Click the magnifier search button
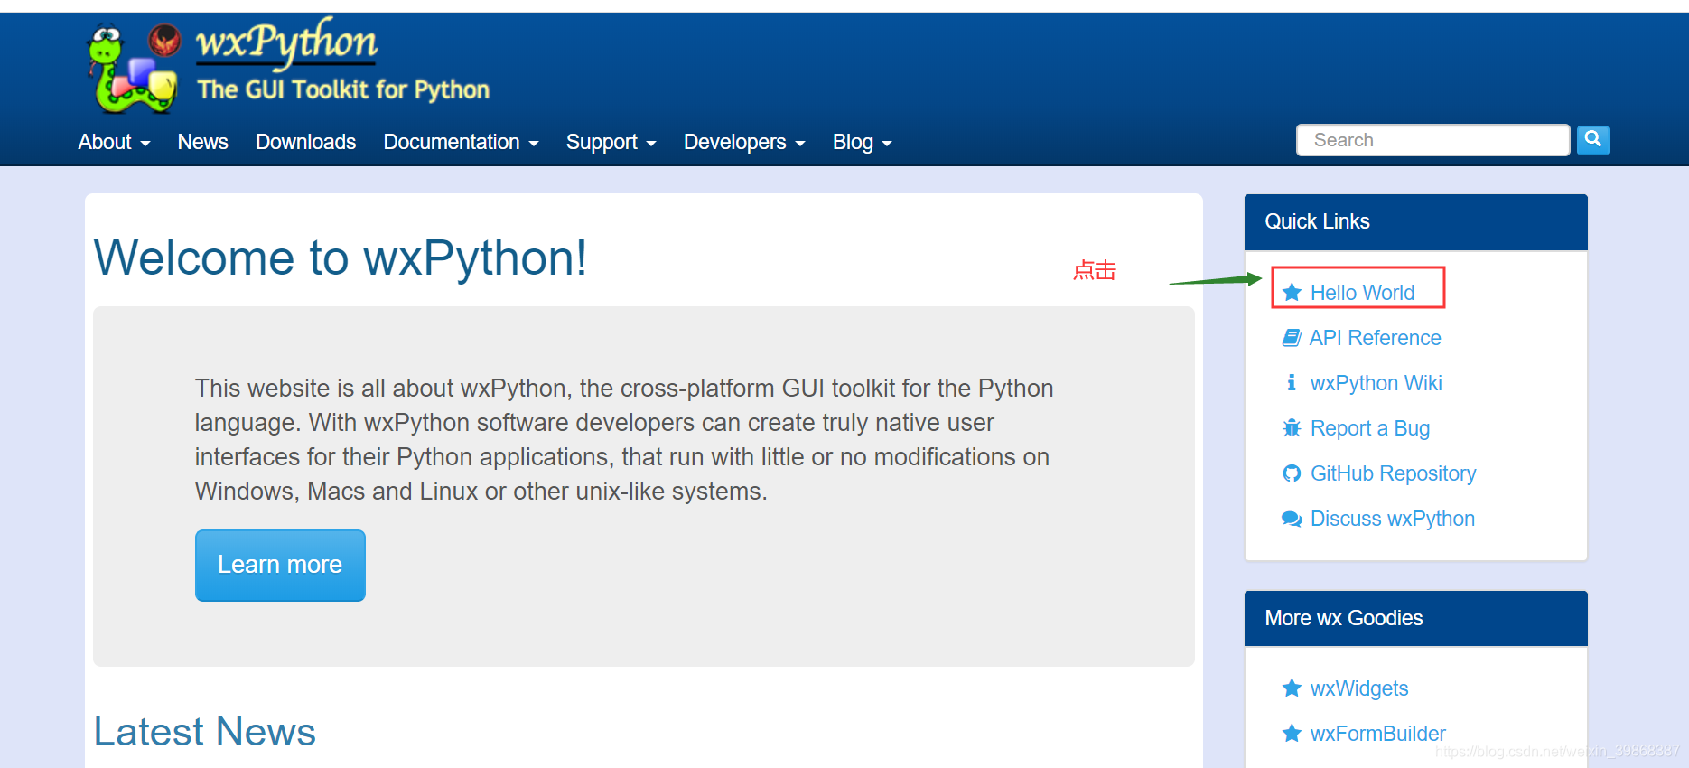Image resolution: width=1689 pixels, height=768 pixels. 1593,139
